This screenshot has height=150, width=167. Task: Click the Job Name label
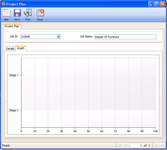tap(86, 36)
